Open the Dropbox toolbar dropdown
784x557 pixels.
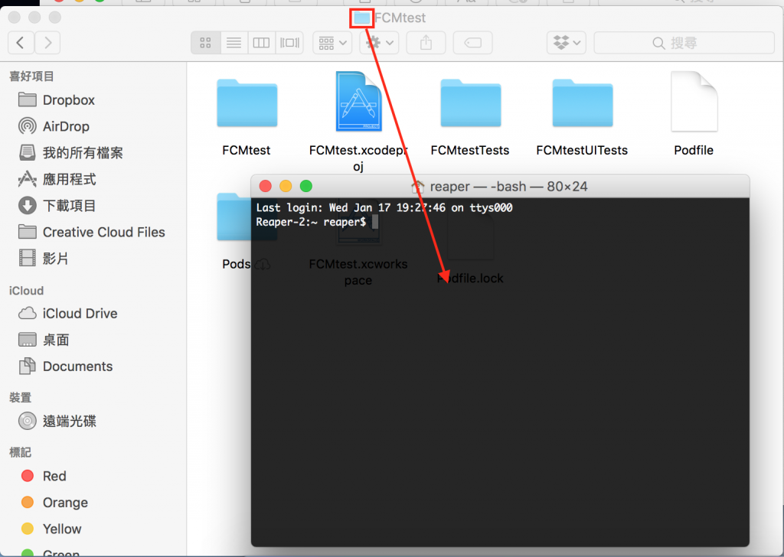(567, 43)
